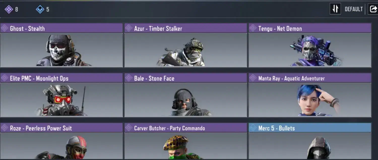Click the Elite PMC - Moonlight Ops title bar
This screenshot has height=160, width=378.
click(61, 78)
